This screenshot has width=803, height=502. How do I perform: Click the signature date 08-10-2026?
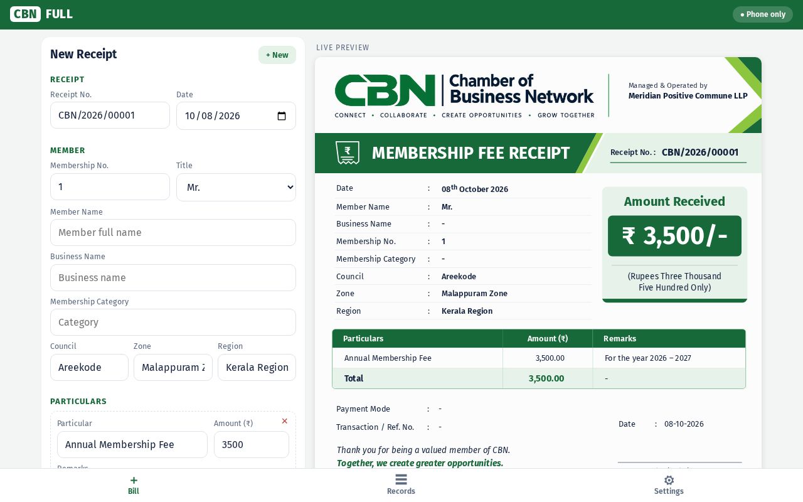[684, 424]
